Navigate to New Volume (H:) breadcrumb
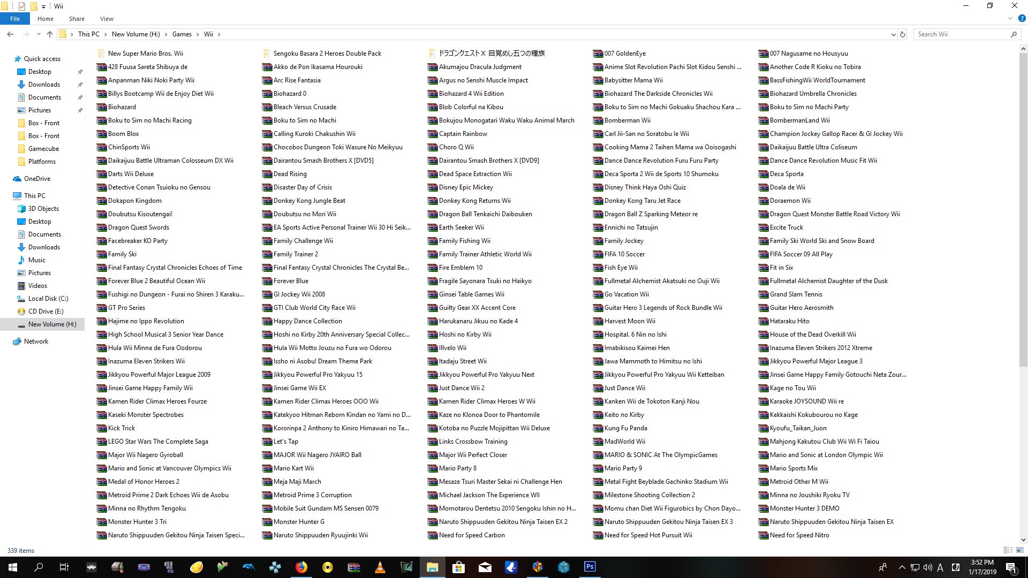Image resolution: width=1028 pixels, height=578 pixels. [136, 34]
